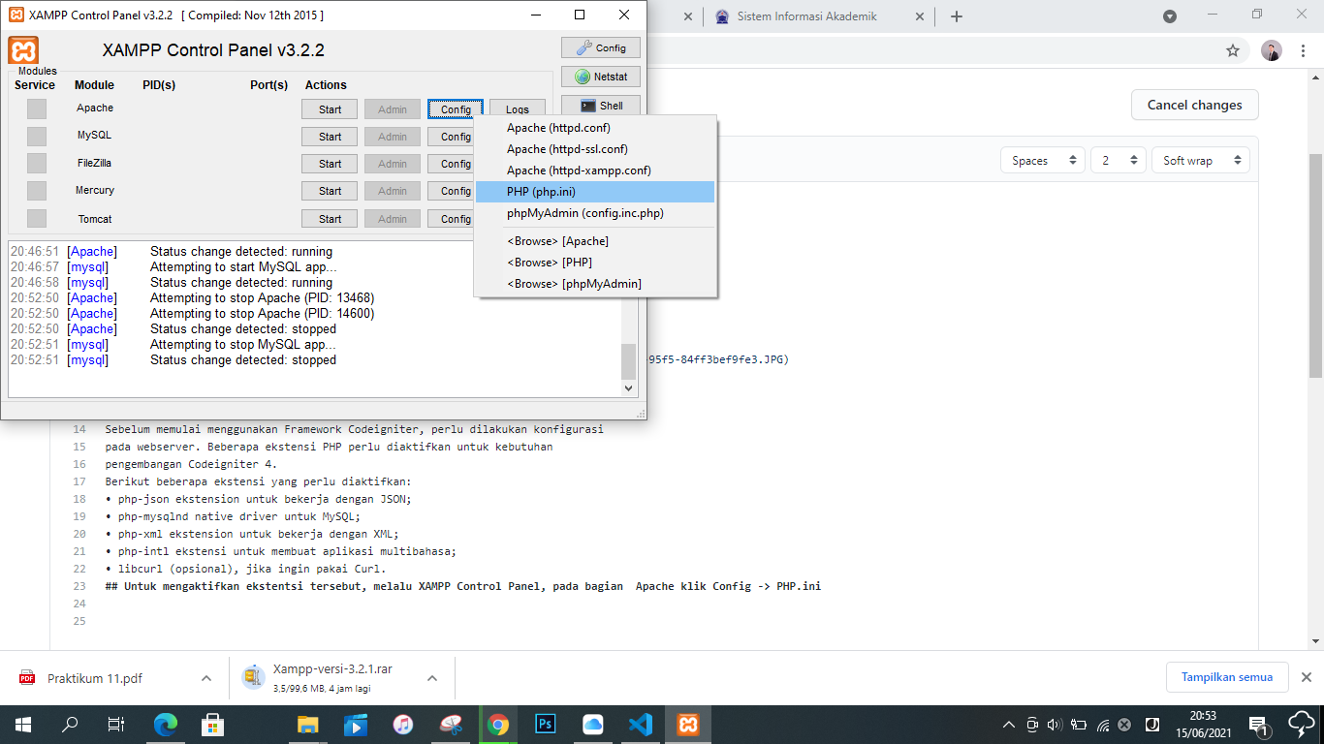This screenshot has width=1324, height=744.
Task: Open Visual Studio Code from the taskbar
Action: pyautogui.click(x=639, y=724)
